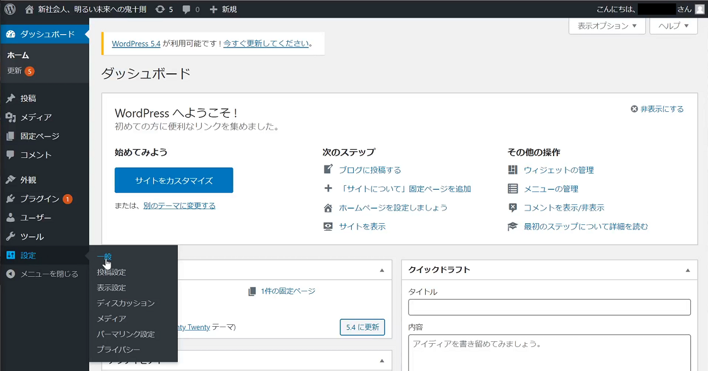This screenshot has width=708, height=371.
Task: Select 表示設定 in the 設定 submenu
Action: click(x=111, y=288)
